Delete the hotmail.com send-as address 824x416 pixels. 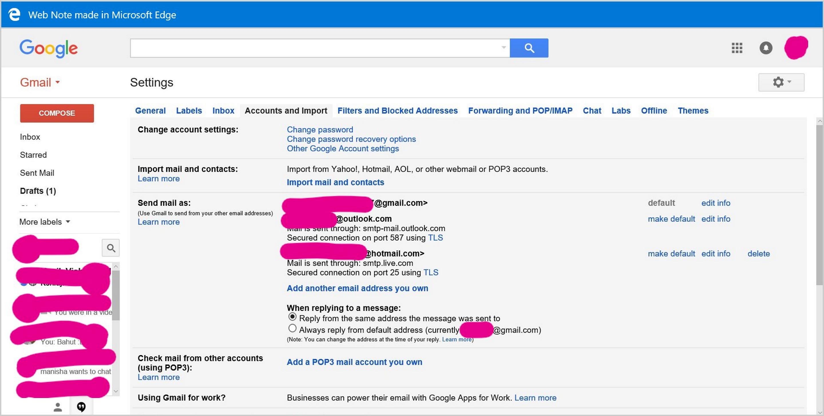[758, 253]
